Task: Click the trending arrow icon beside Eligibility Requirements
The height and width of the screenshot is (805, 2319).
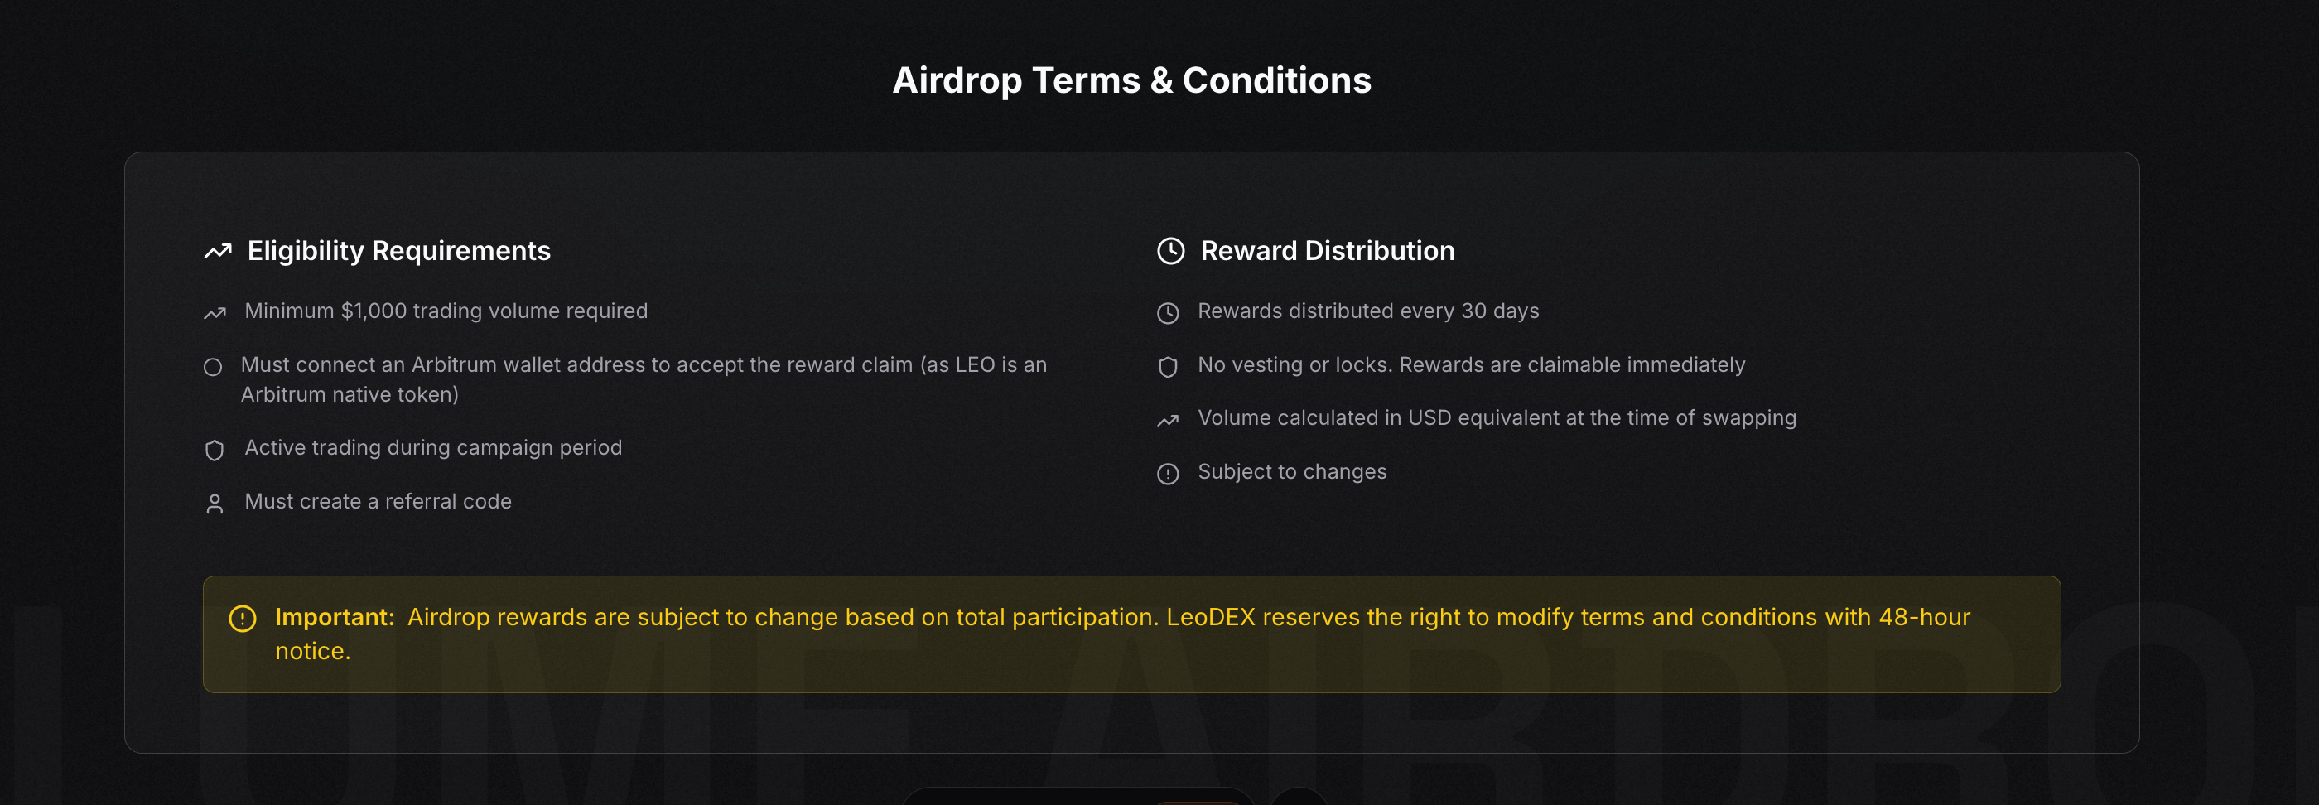Action: click(x=218, y=251)
